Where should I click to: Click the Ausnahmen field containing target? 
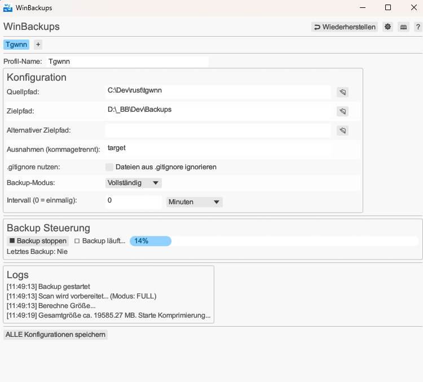[218, 150]
